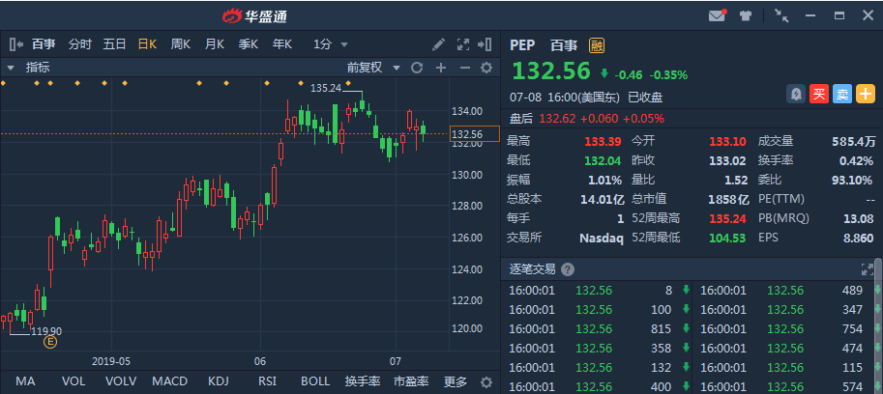Click the 交易所 Nasdaq value
The height and width of the screenshot is (394, 883).
[x=602, y=238]
